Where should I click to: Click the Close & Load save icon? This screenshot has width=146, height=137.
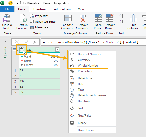[7, 18]
